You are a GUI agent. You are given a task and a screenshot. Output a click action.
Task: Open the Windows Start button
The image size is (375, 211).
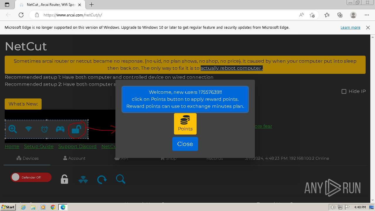[8, 207]
